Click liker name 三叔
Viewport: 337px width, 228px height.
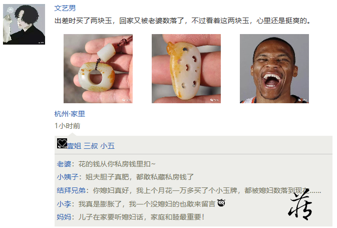(91, 146)
